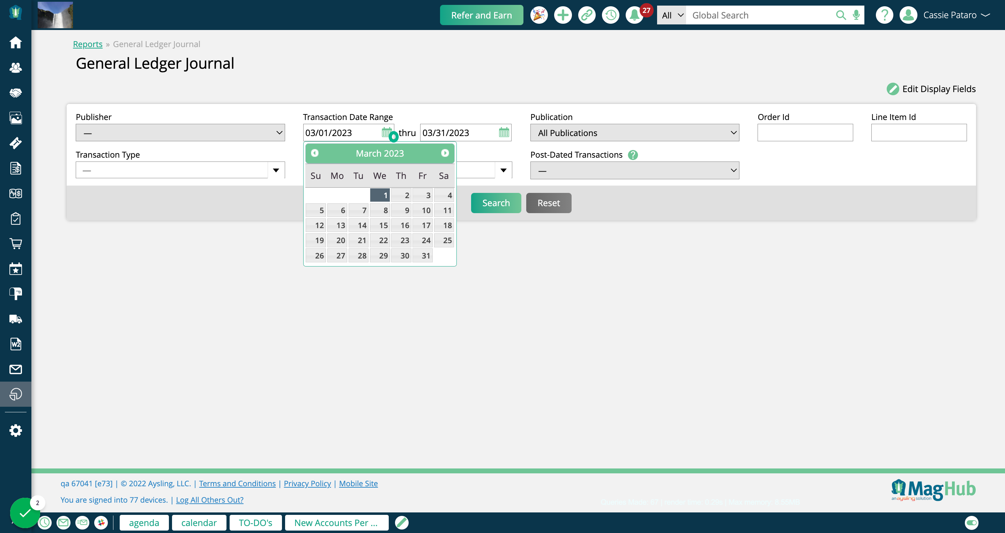Open the New Accounts Per ... tab
The height and width of the screenshot is (533, 1005).
[x=336, y=523]
